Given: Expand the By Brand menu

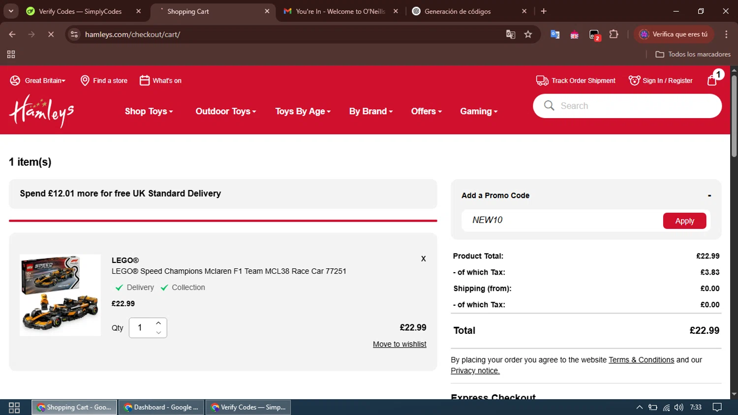Looking at the screenshot, I should pyautogui.click(x=371, y=111).
